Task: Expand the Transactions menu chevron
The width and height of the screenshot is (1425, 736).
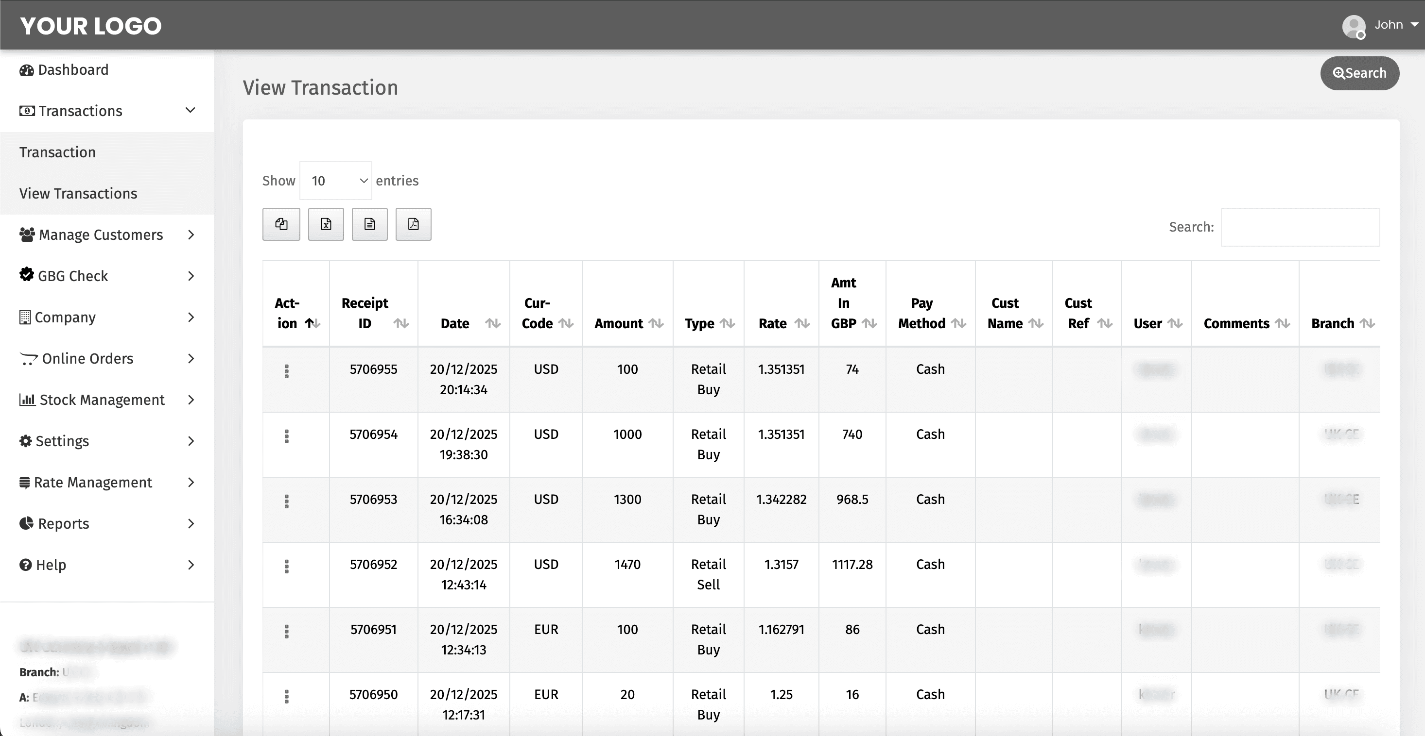Action: pos(190,111)
